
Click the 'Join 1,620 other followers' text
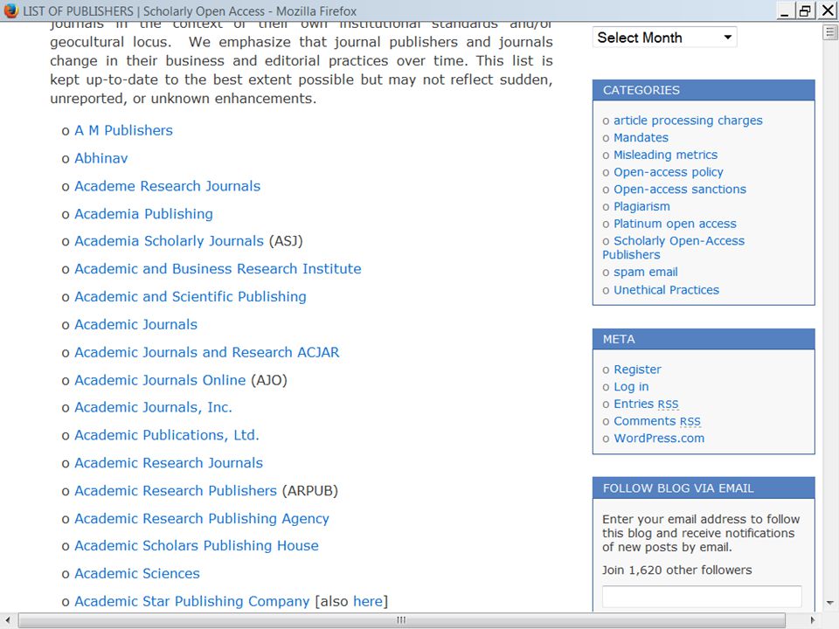point(676,570)
